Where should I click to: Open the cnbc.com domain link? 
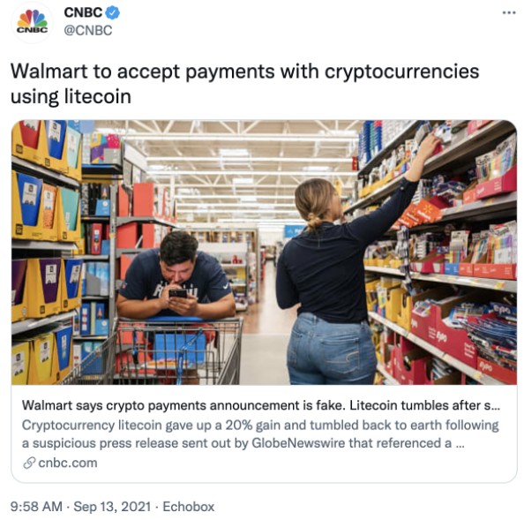[68, 463]
